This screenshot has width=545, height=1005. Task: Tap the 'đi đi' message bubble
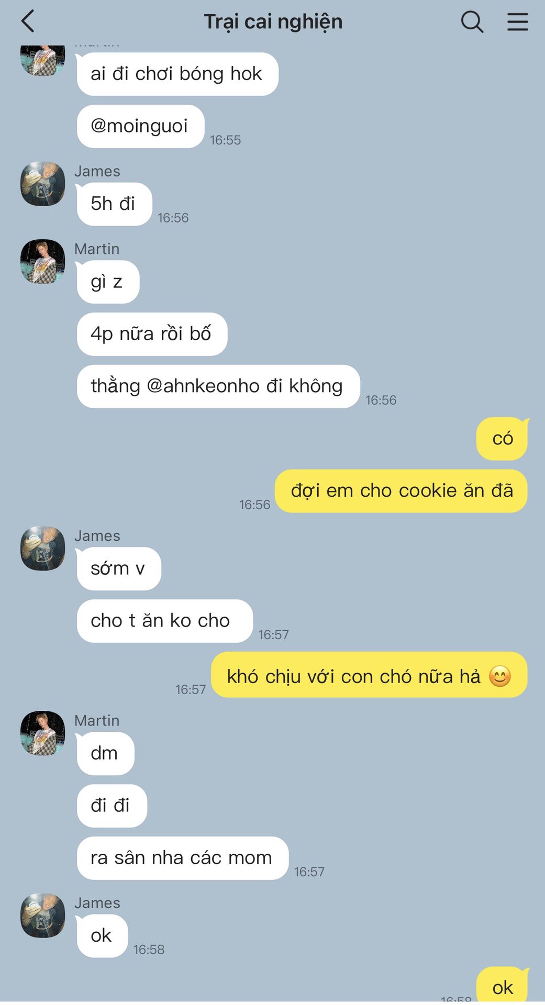(112, 806)
